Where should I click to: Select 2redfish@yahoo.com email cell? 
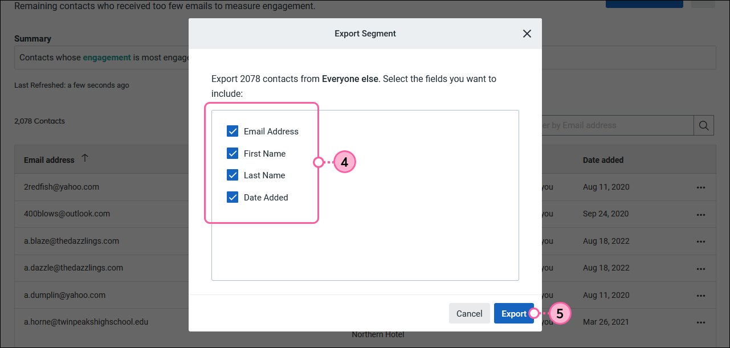[x=62, y=187]
